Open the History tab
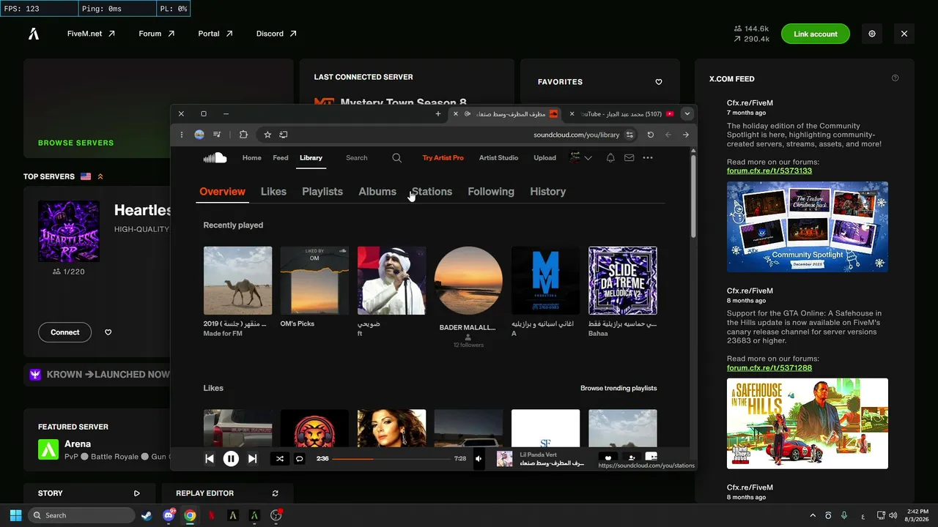This screenshot has width=938, height=527. tap(548, 192)
